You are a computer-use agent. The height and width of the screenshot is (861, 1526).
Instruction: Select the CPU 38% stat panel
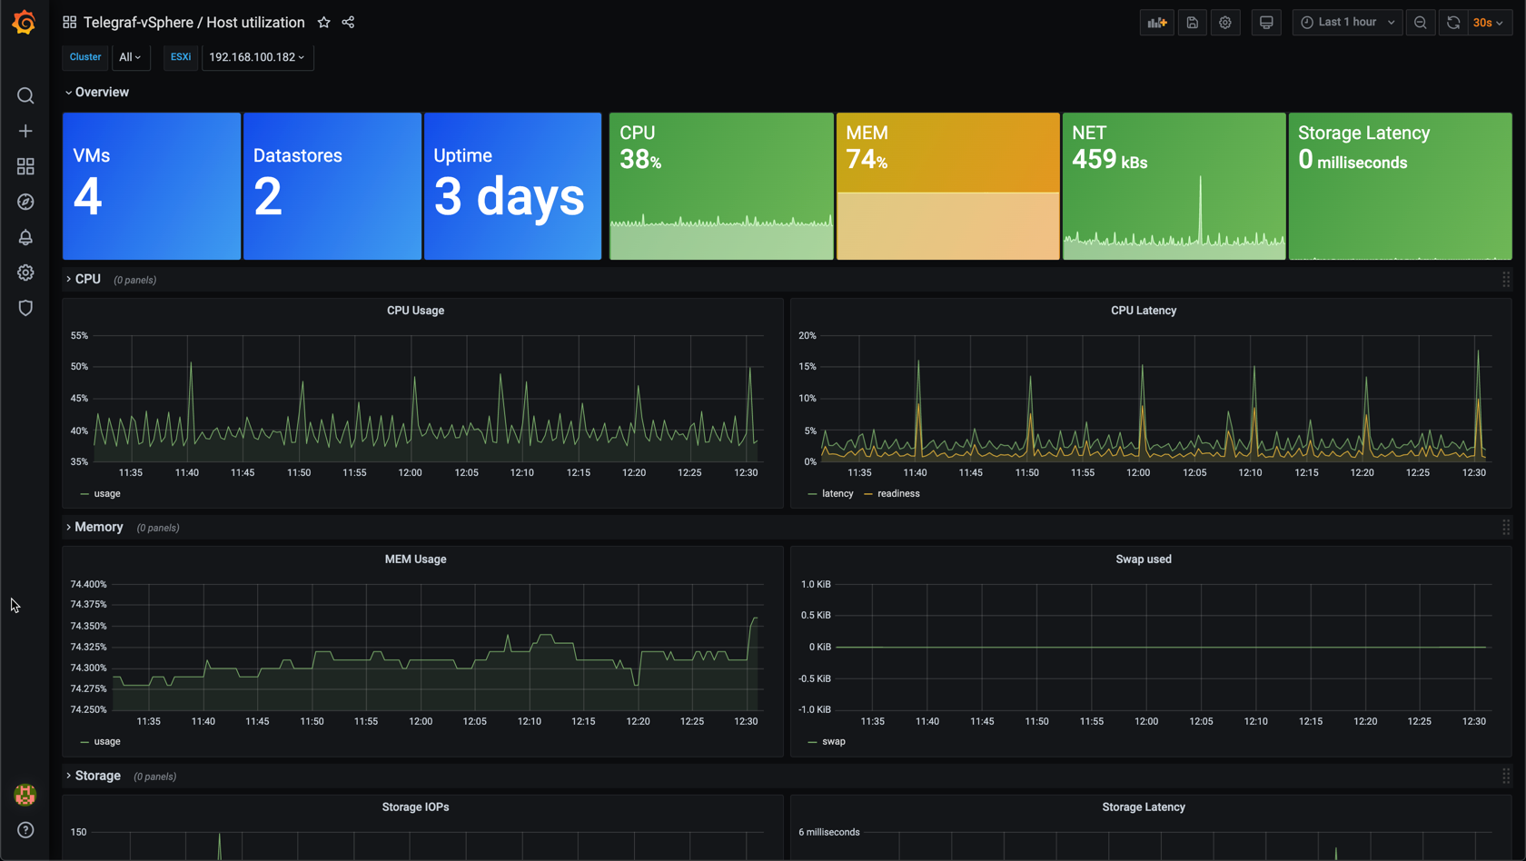point(721,186)
